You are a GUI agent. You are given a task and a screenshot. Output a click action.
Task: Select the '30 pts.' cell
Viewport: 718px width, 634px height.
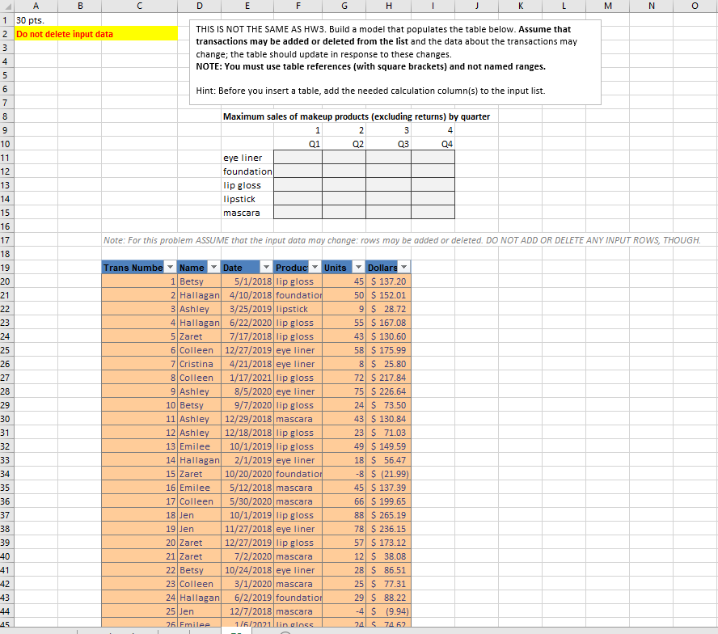coord(36,20)
